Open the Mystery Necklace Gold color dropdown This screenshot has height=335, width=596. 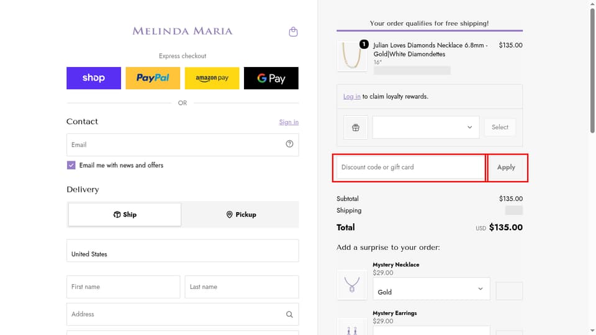coord(431,288)
